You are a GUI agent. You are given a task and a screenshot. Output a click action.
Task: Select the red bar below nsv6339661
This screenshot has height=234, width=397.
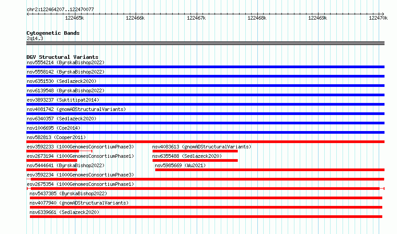tap(206, 217)
